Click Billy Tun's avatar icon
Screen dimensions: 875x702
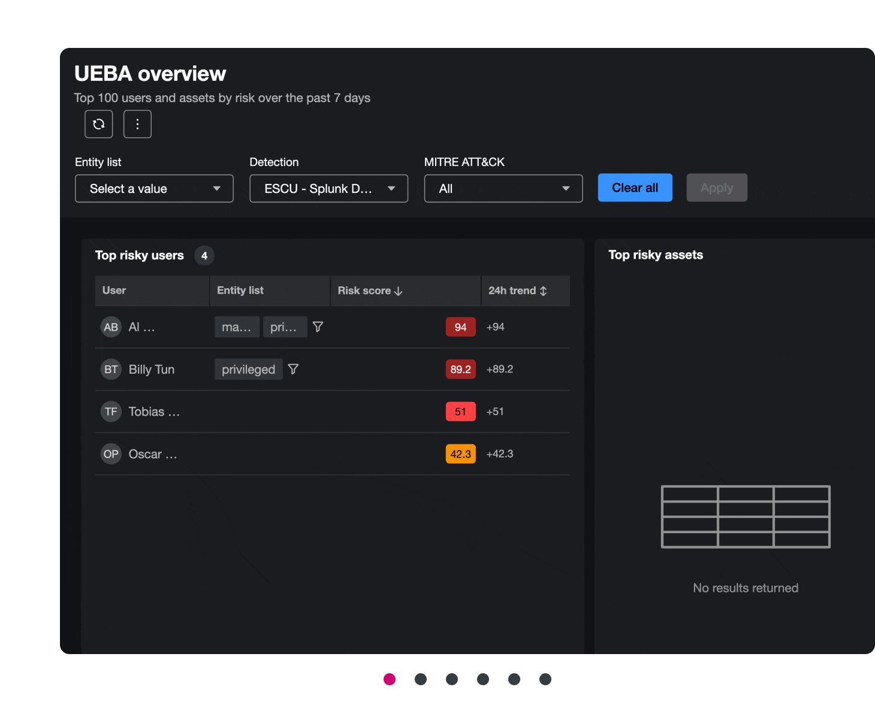110,369
